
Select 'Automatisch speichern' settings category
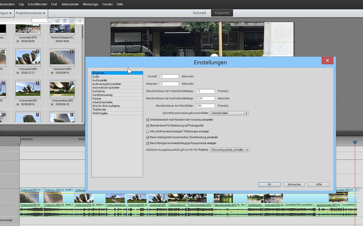117,88
